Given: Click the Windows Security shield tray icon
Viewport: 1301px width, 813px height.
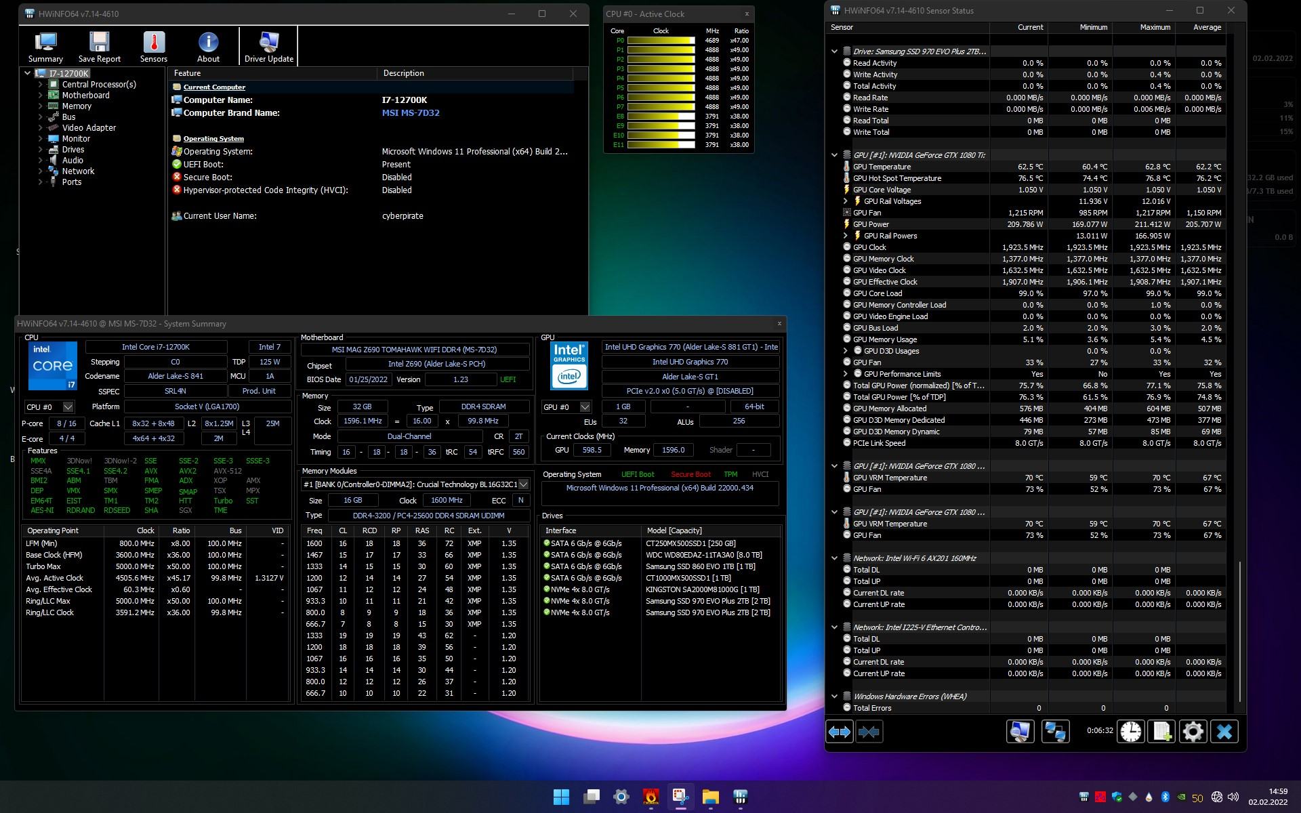Looking at the screenshot, I should pos(1117,797).
